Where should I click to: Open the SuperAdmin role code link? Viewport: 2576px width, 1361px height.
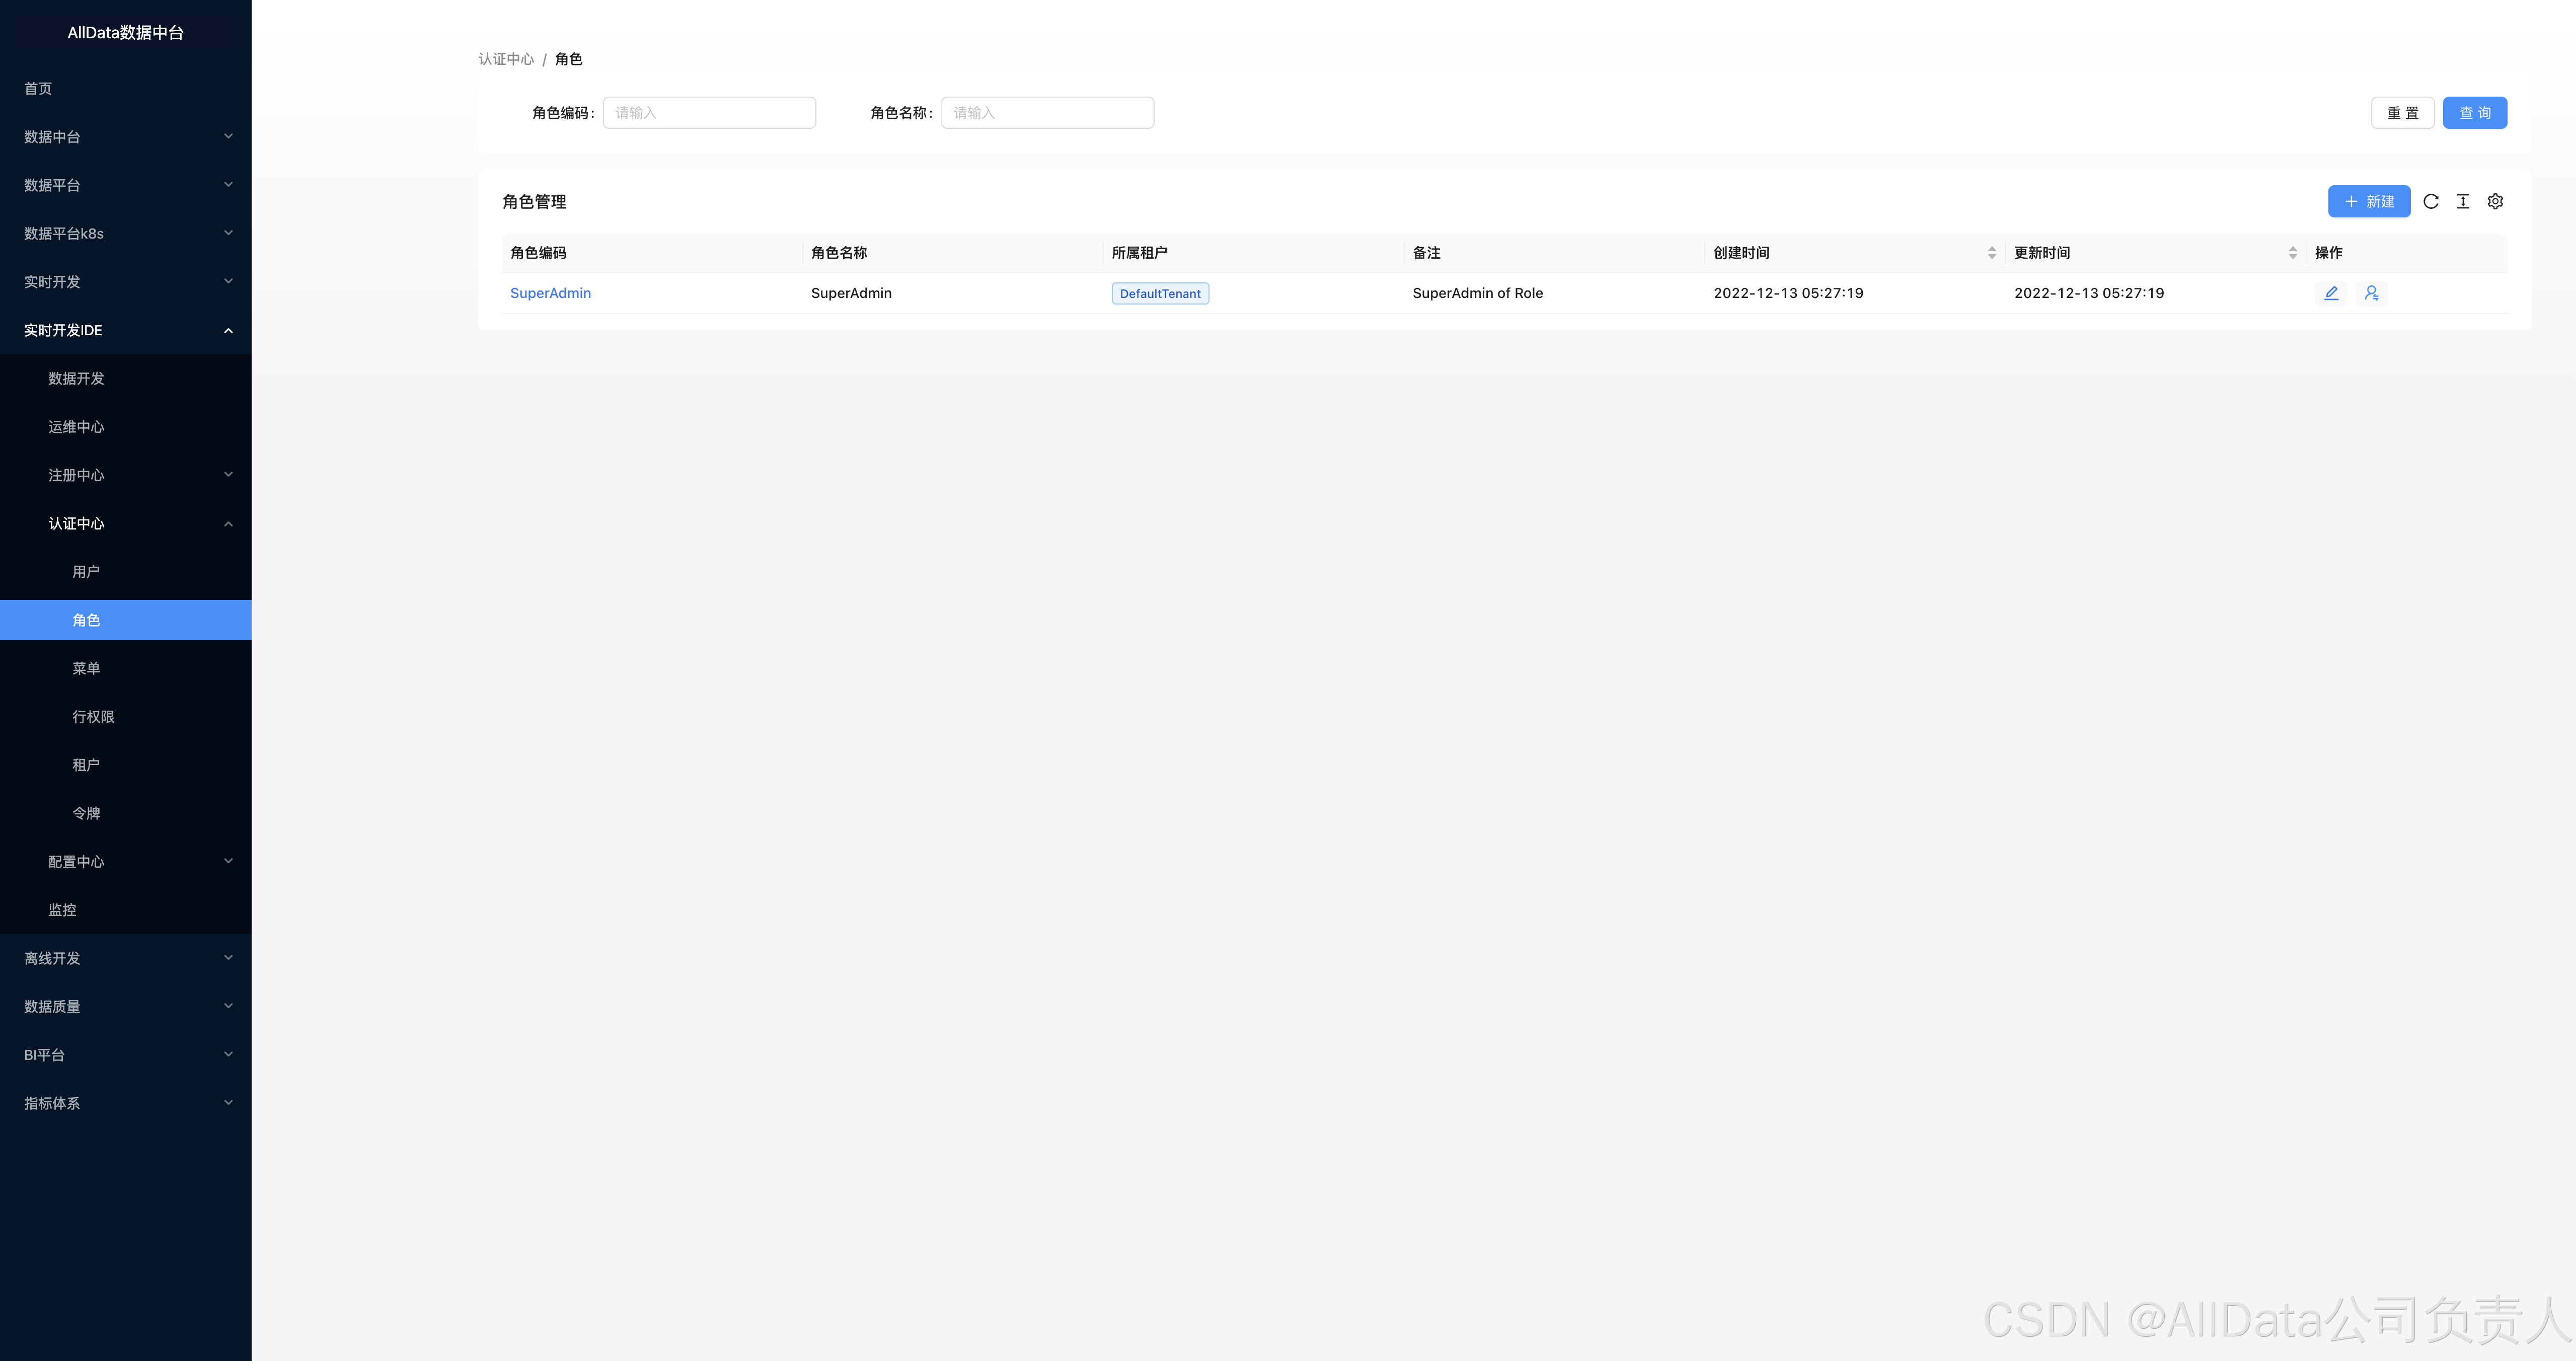pos(550,293)
